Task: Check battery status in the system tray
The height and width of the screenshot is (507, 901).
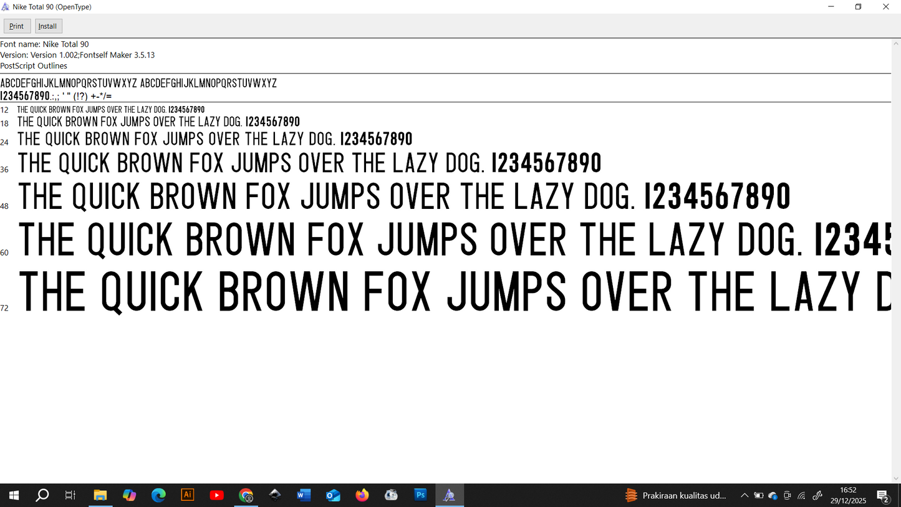Action: click(x=759, y=496)
